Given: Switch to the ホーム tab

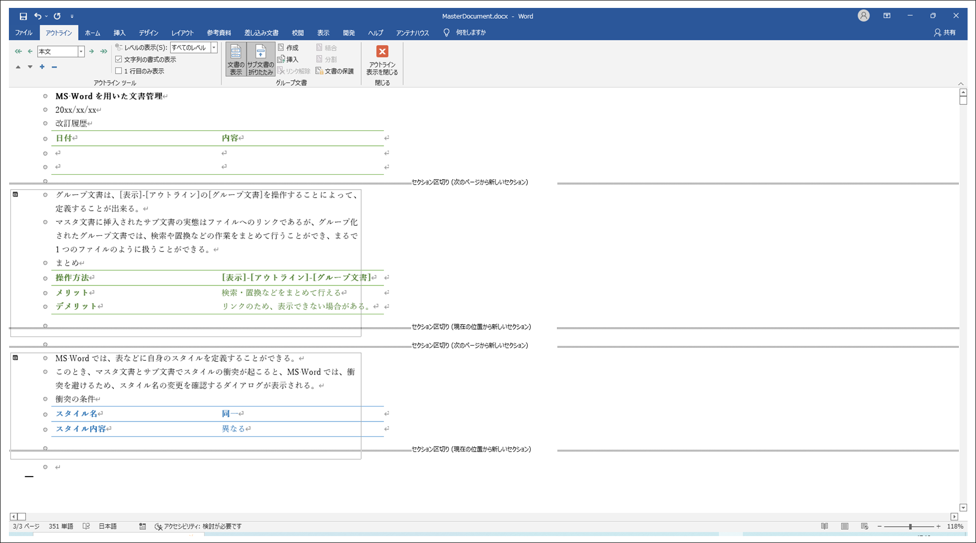Looking at the screenshot, I should pos(93,33).
